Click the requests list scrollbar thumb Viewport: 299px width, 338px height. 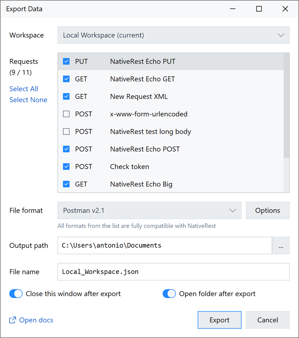[x=286, y=105]
